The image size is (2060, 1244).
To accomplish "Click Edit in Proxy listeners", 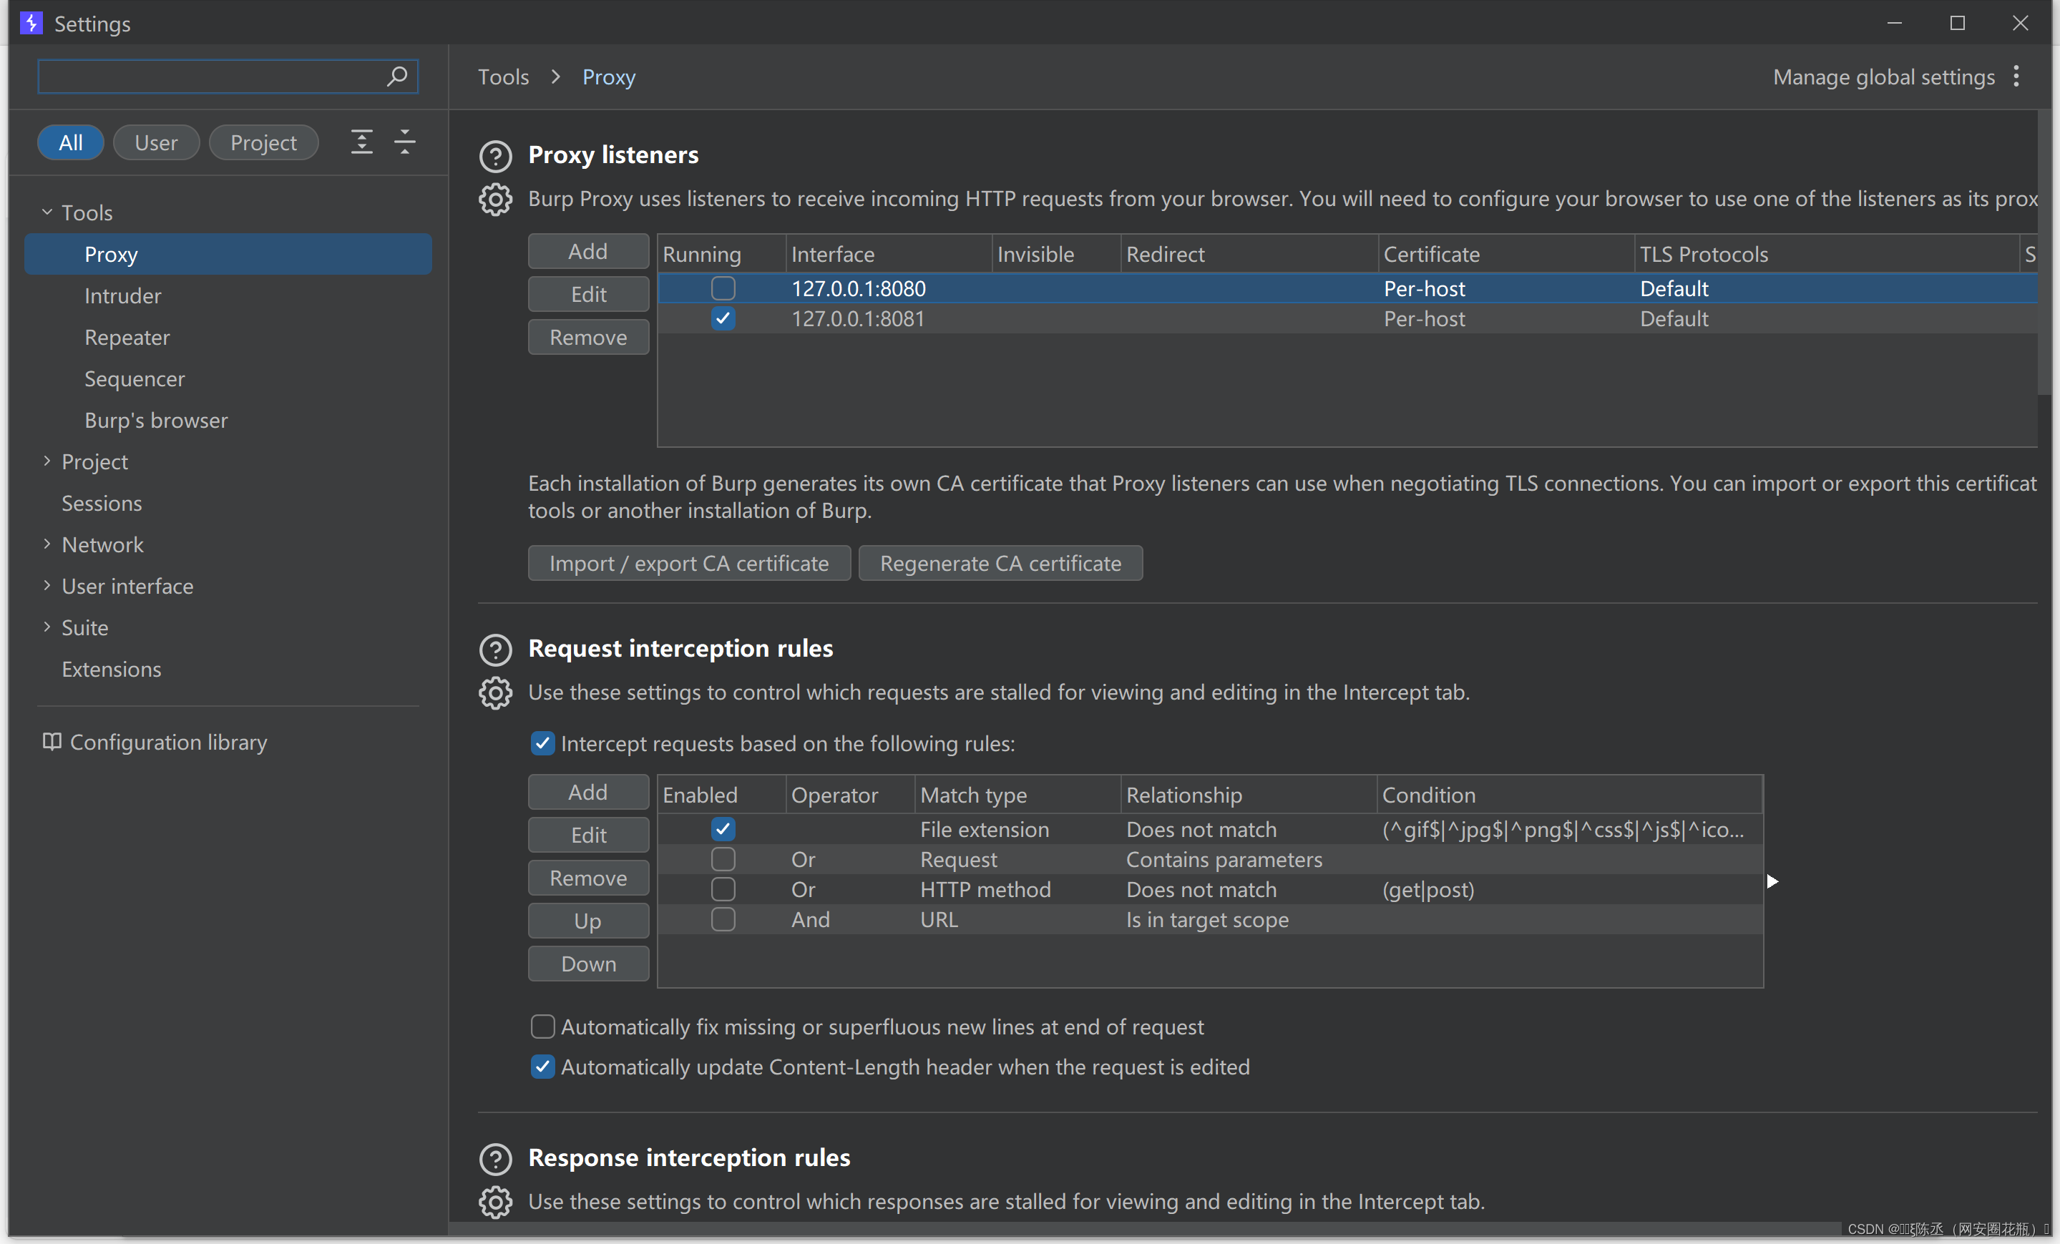I will pos(589,294).
